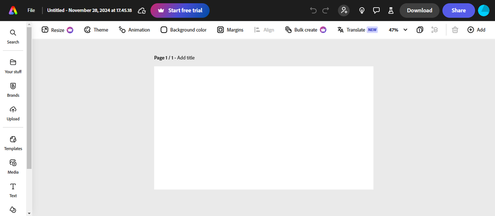The height and width of the screenshot is (216, 495).
Task: Click the Undo arrow icon
Action: [x=313, y=10]
